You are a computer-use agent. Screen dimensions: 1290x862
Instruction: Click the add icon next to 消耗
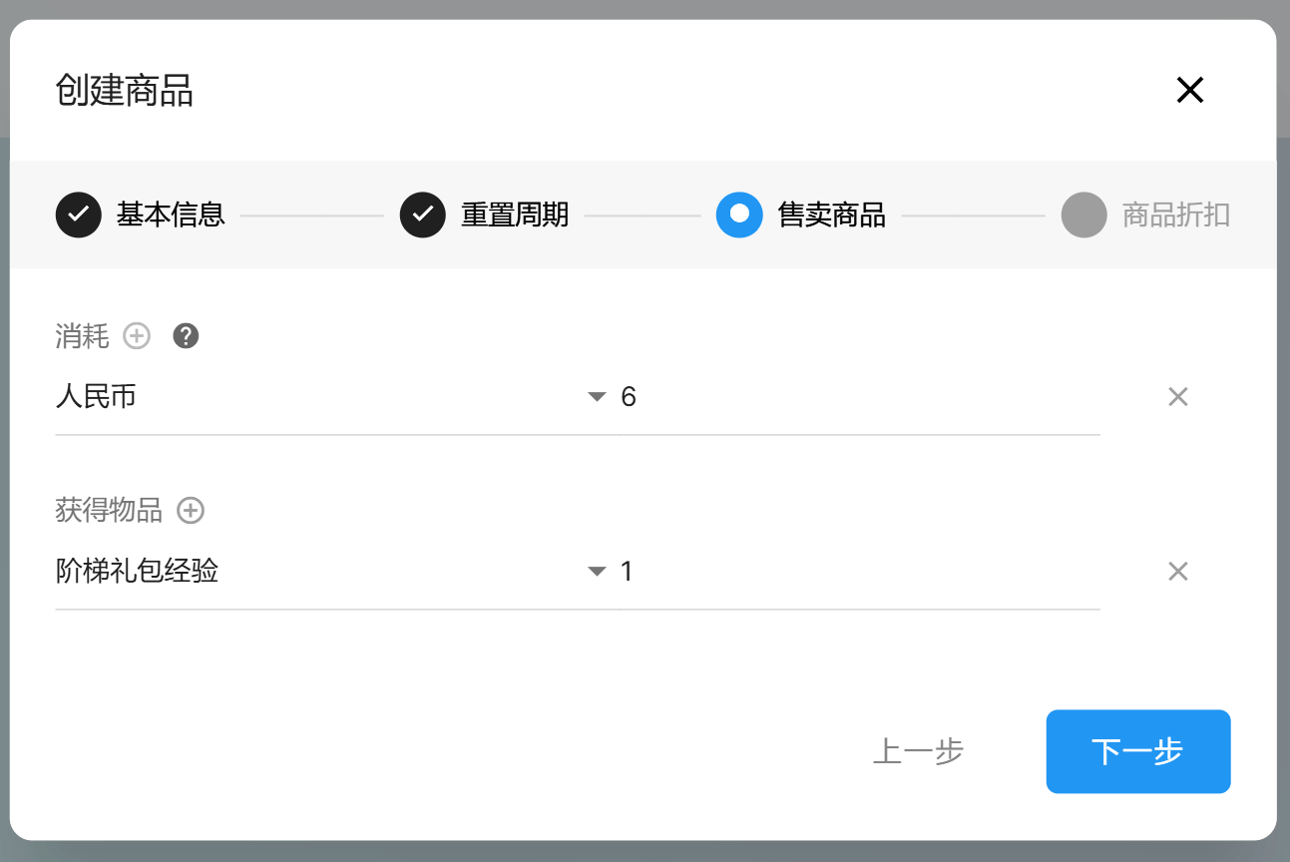(137, 336)
